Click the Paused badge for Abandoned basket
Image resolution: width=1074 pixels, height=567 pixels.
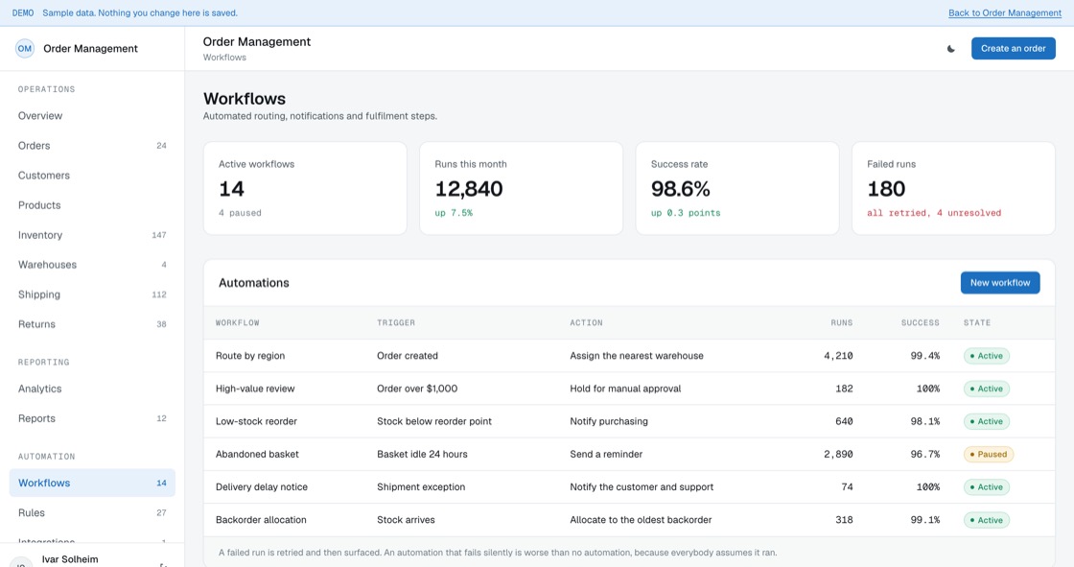(989, 454)
